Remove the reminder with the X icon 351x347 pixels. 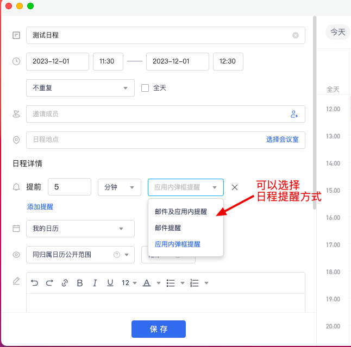[x=235, y=187]
